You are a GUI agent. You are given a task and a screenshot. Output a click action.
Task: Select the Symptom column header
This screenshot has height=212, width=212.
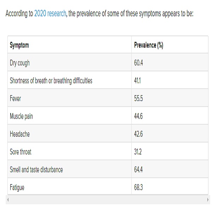pos(19,45)
